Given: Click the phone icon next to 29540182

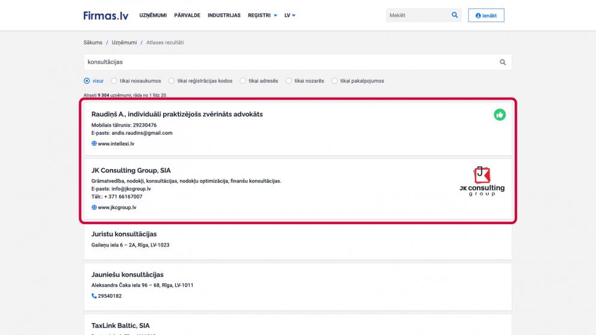Looking at the screenshot, I should (x=94, y=296).
